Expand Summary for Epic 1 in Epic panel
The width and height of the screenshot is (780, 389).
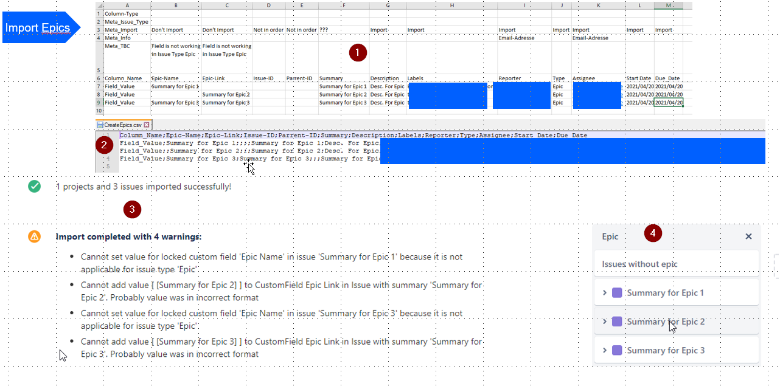point(605,293)
